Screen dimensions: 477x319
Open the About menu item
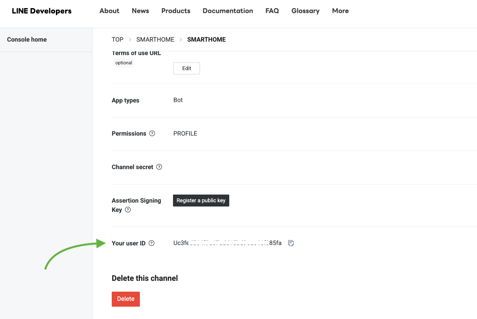(109, 11)
